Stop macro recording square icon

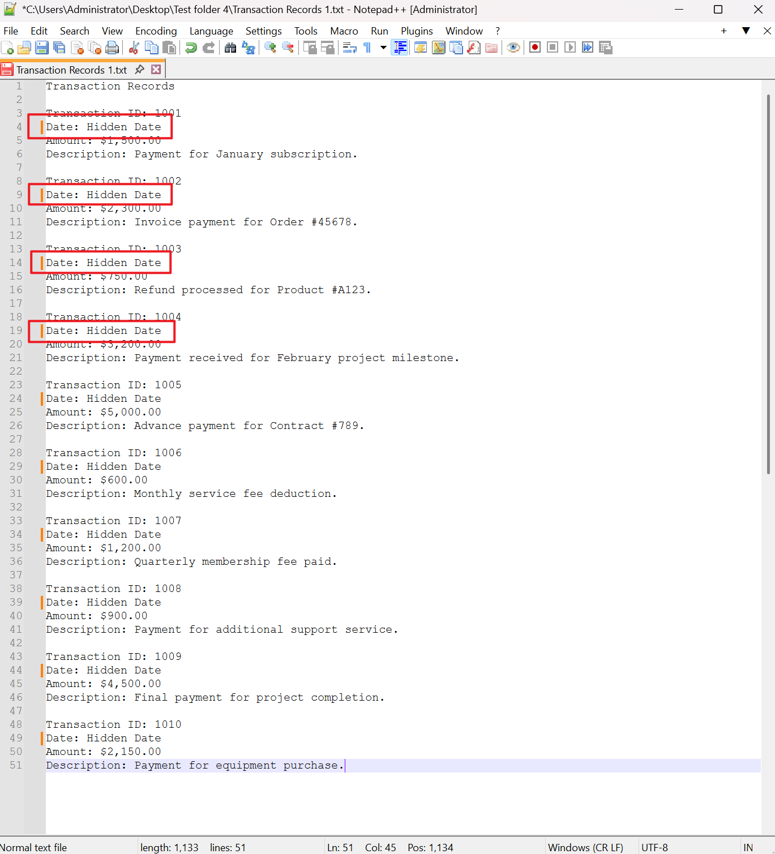click(553, 48)
